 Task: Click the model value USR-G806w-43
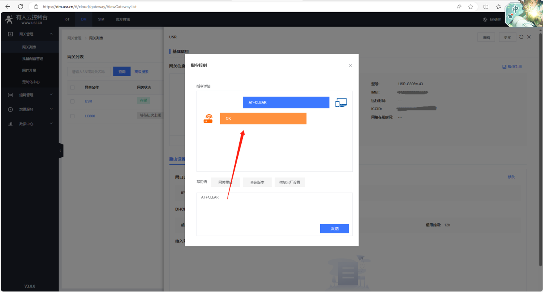pos(410,84)
